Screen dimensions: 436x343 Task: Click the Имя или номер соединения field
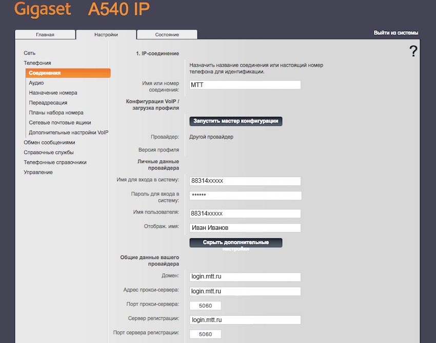point(245,85)
